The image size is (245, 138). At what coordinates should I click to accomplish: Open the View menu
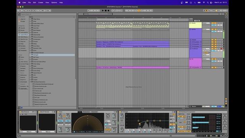click(47, 3)
